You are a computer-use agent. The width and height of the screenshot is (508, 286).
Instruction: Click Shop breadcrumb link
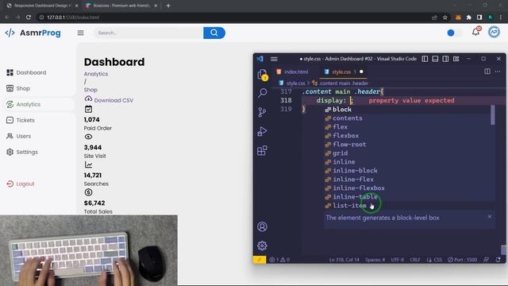[x=90, y=90]
